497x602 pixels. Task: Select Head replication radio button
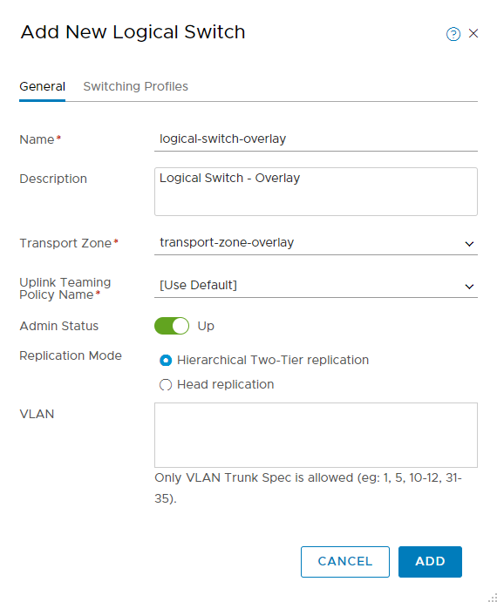point(166,384)
